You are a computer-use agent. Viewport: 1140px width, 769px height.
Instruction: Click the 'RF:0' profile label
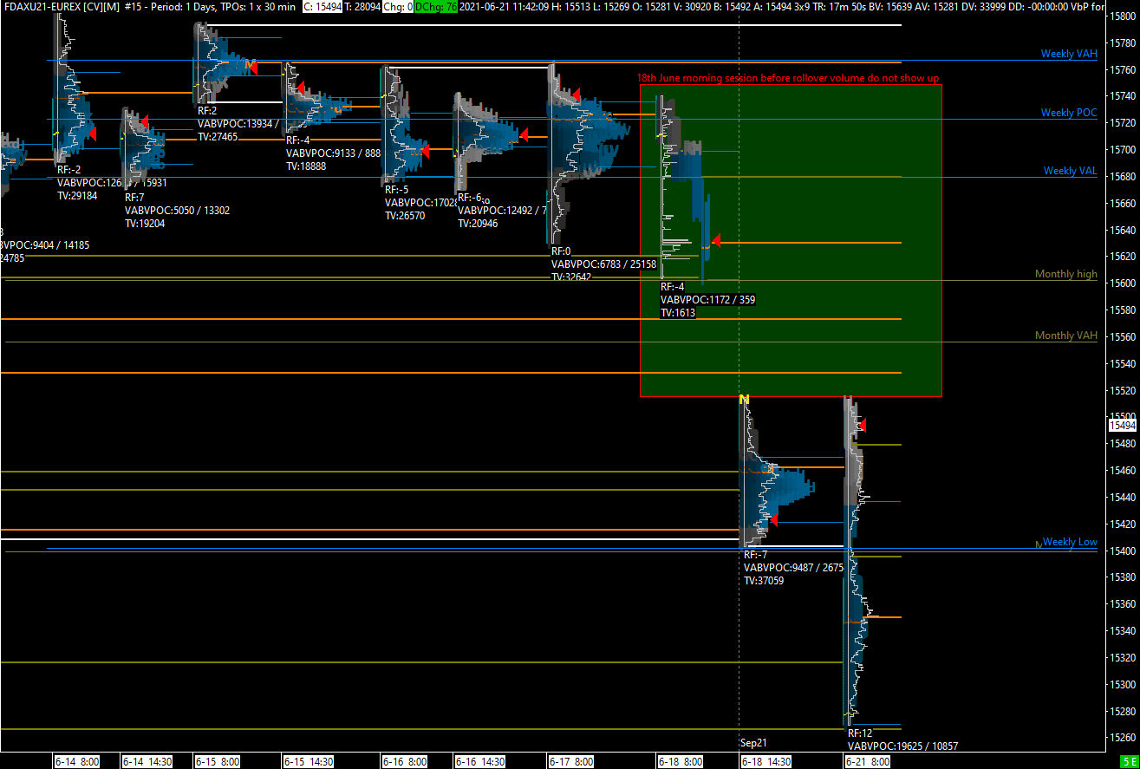(562, 251)
